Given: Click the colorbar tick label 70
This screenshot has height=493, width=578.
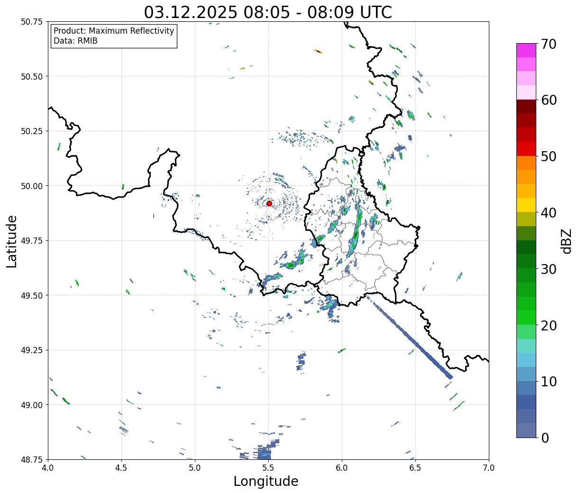Looking at the screenshot, I should click(549, 44).
